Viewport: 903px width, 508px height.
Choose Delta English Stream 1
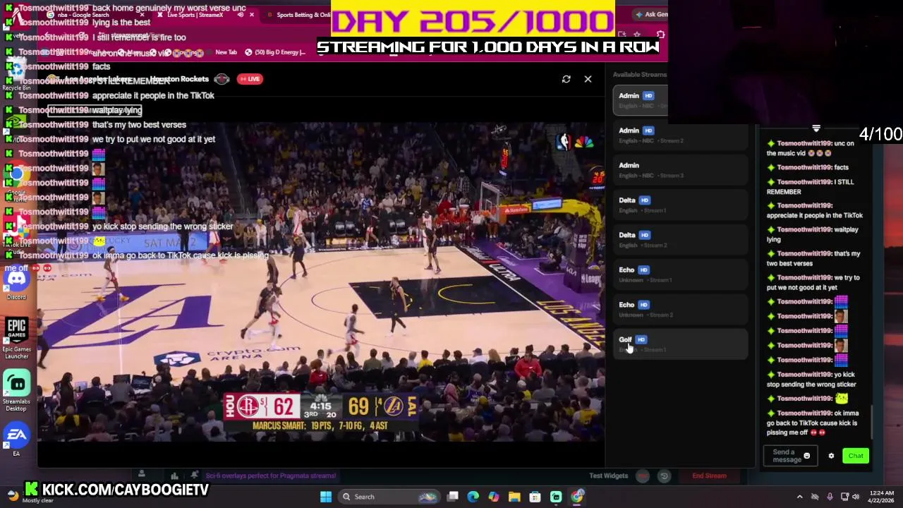(680, 205)
